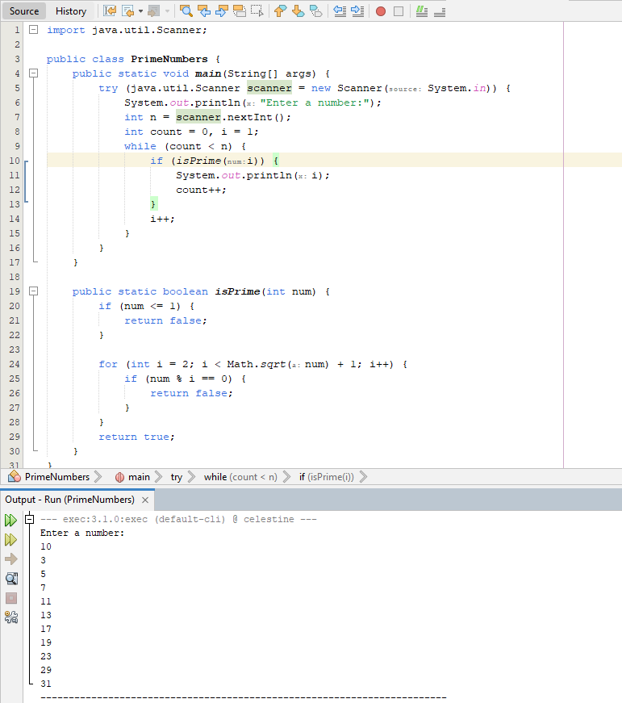Click Find Next Occurrence icon
Viewport: 622px width, 703px height.
[221, 10]
